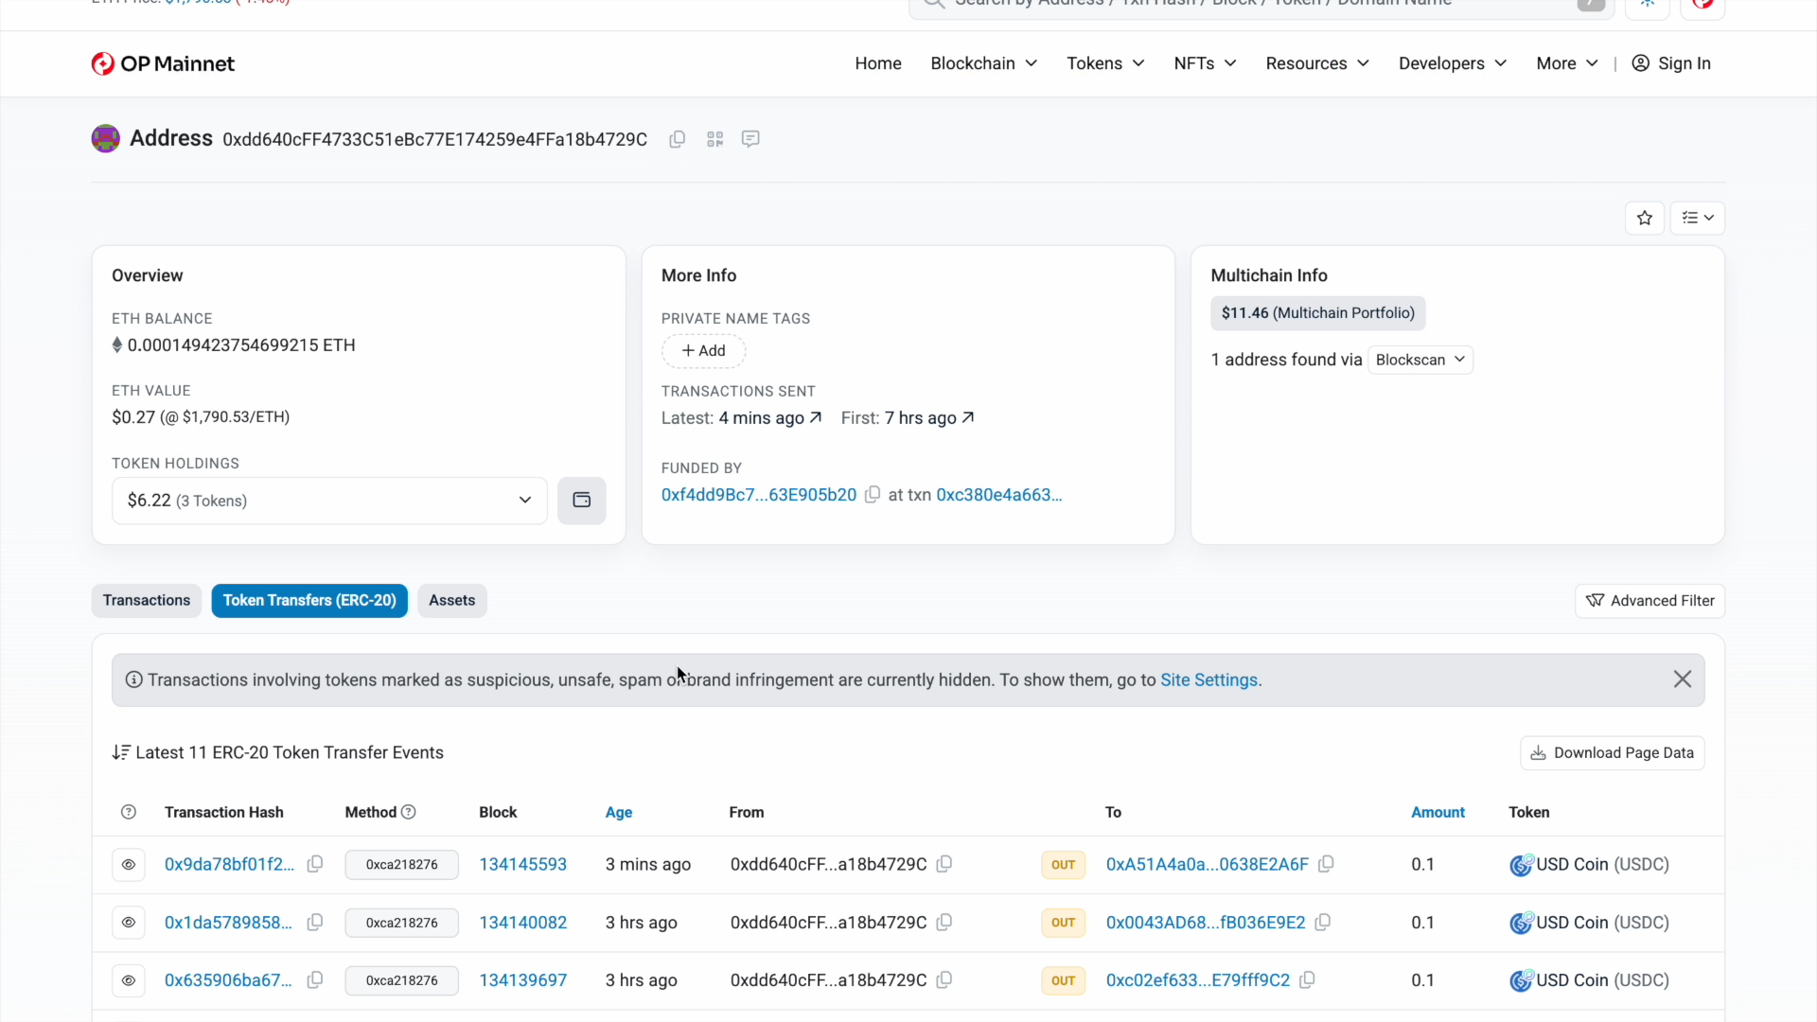Open the Tokens menu

pos(1105,63)
